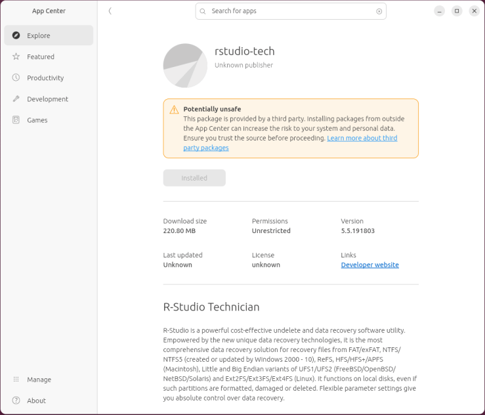Screen dimensions: 485x415
Task: Click the R-Studio Technician heading
Action: pos(211,307)
